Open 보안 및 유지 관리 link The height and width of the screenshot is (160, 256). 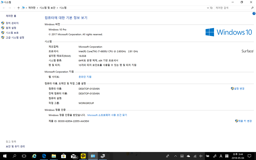click(x=15, y=146)
